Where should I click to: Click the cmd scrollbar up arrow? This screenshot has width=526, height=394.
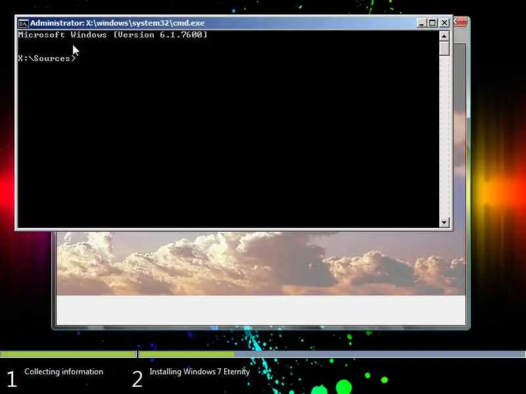(444, 35)
